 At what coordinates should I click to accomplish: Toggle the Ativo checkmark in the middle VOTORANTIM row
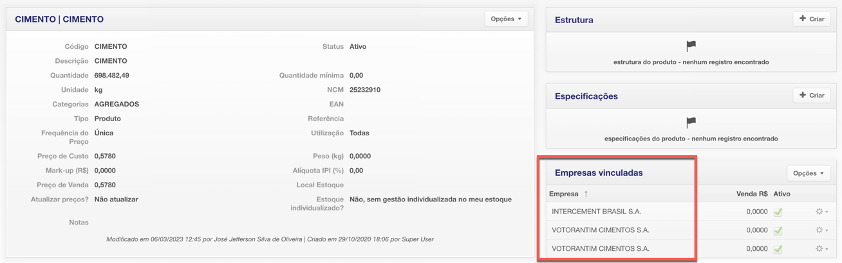(778, 230)
